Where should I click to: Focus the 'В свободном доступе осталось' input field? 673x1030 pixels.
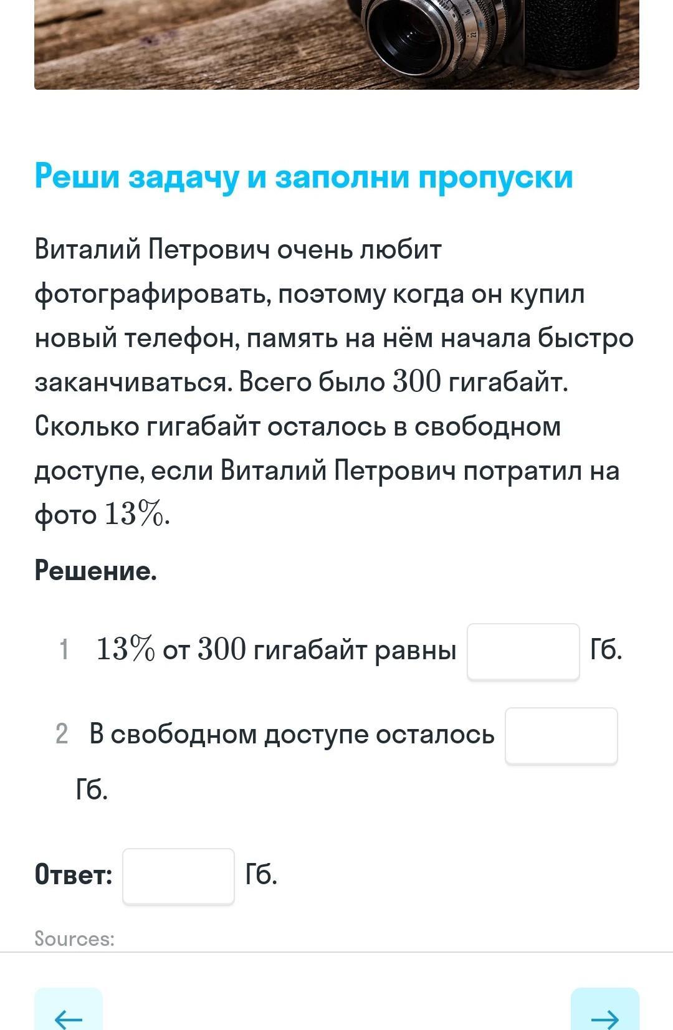[x=561, y=735]
